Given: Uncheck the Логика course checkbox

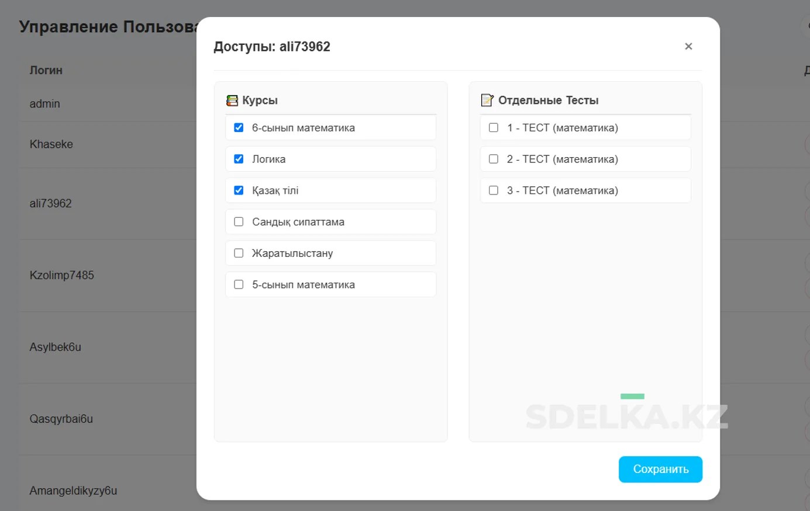Looking at the screenshot, I should click(239, 159).
